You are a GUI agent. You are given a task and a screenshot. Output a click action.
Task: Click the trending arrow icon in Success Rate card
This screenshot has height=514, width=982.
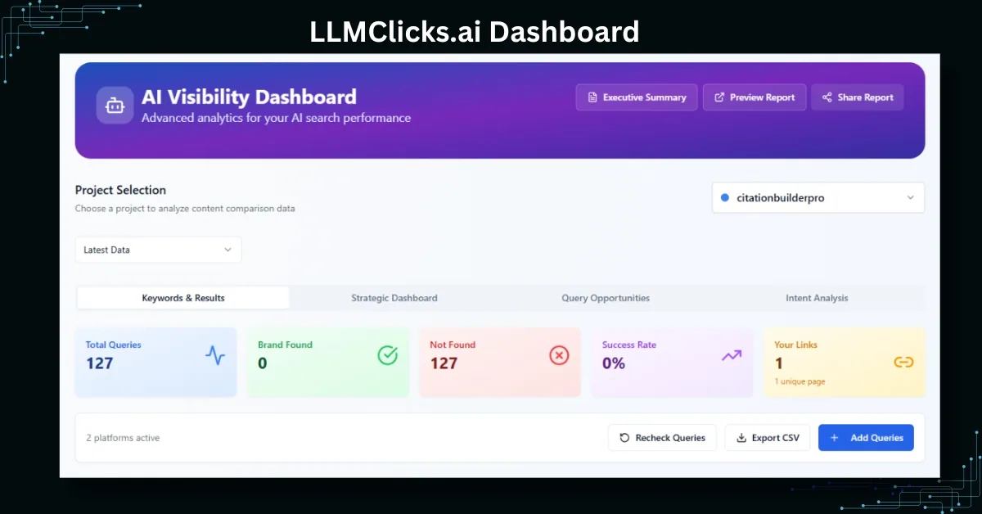(x=731, y=355)
